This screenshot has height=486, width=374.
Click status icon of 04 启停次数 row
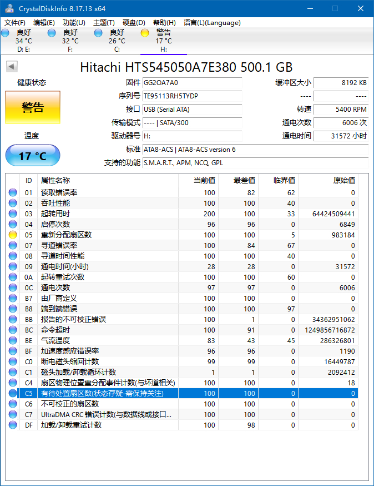tap(13, 224)
